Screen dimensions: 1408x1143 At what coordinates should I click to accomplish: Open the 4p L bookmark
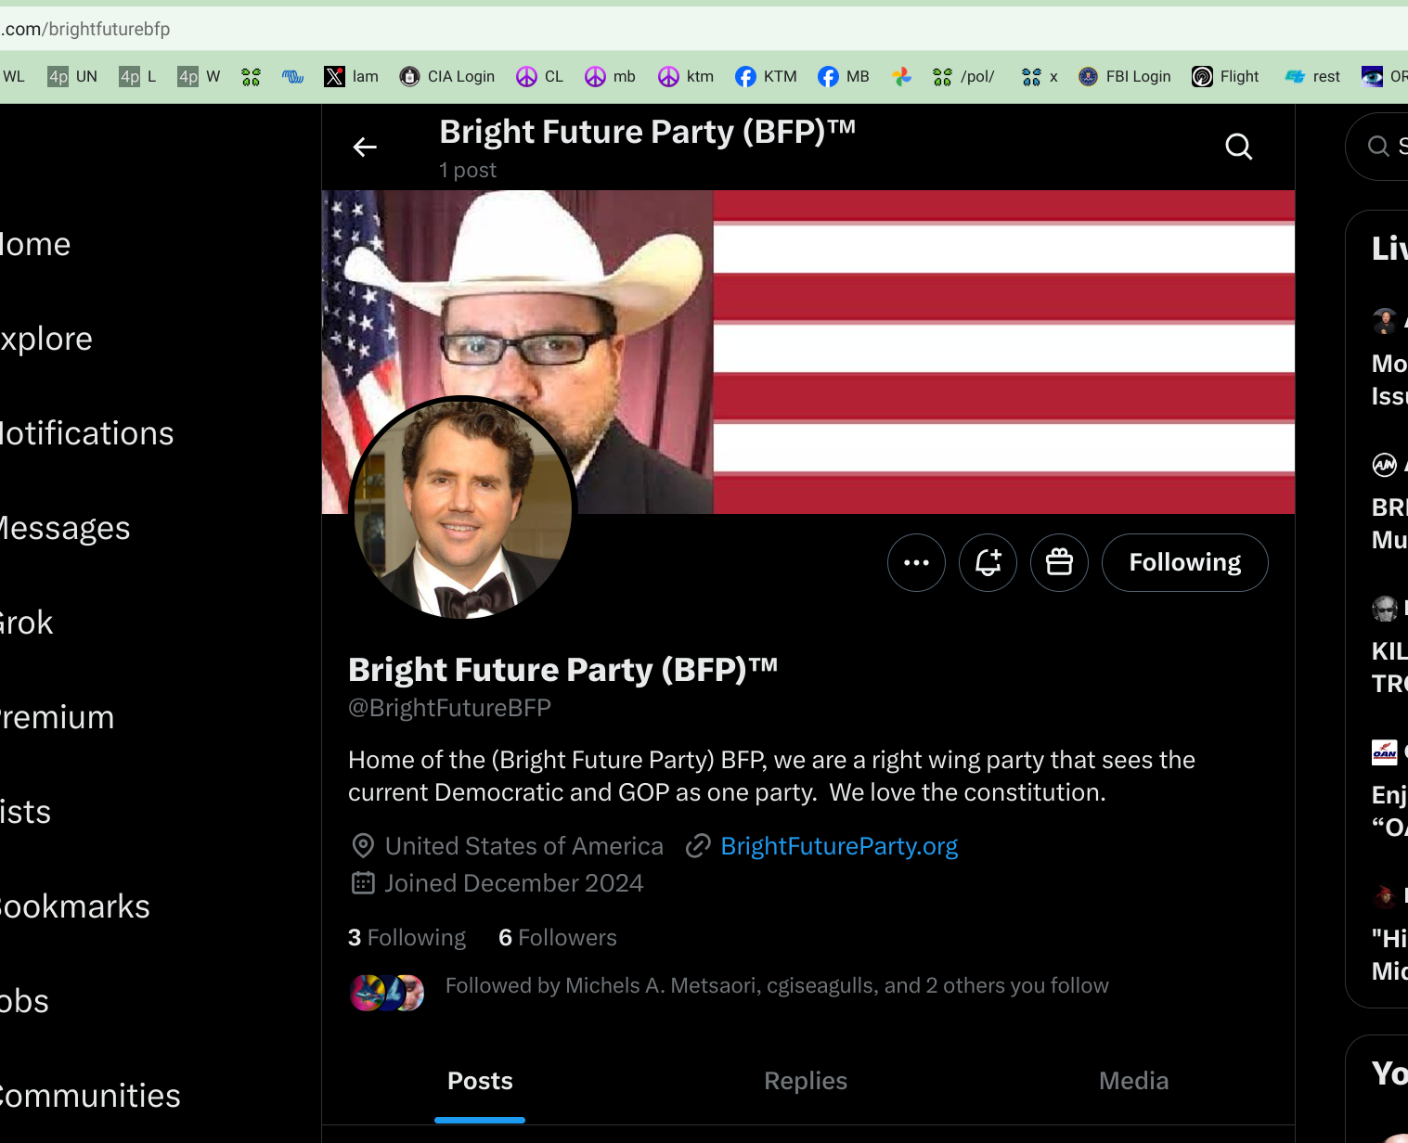137,76
